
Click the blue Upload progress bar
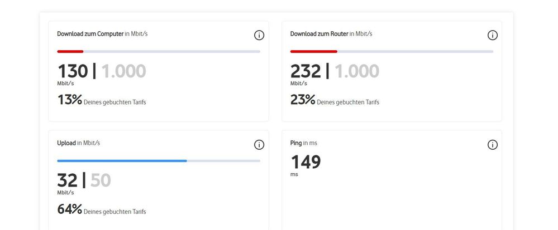(x=122, y=161)
